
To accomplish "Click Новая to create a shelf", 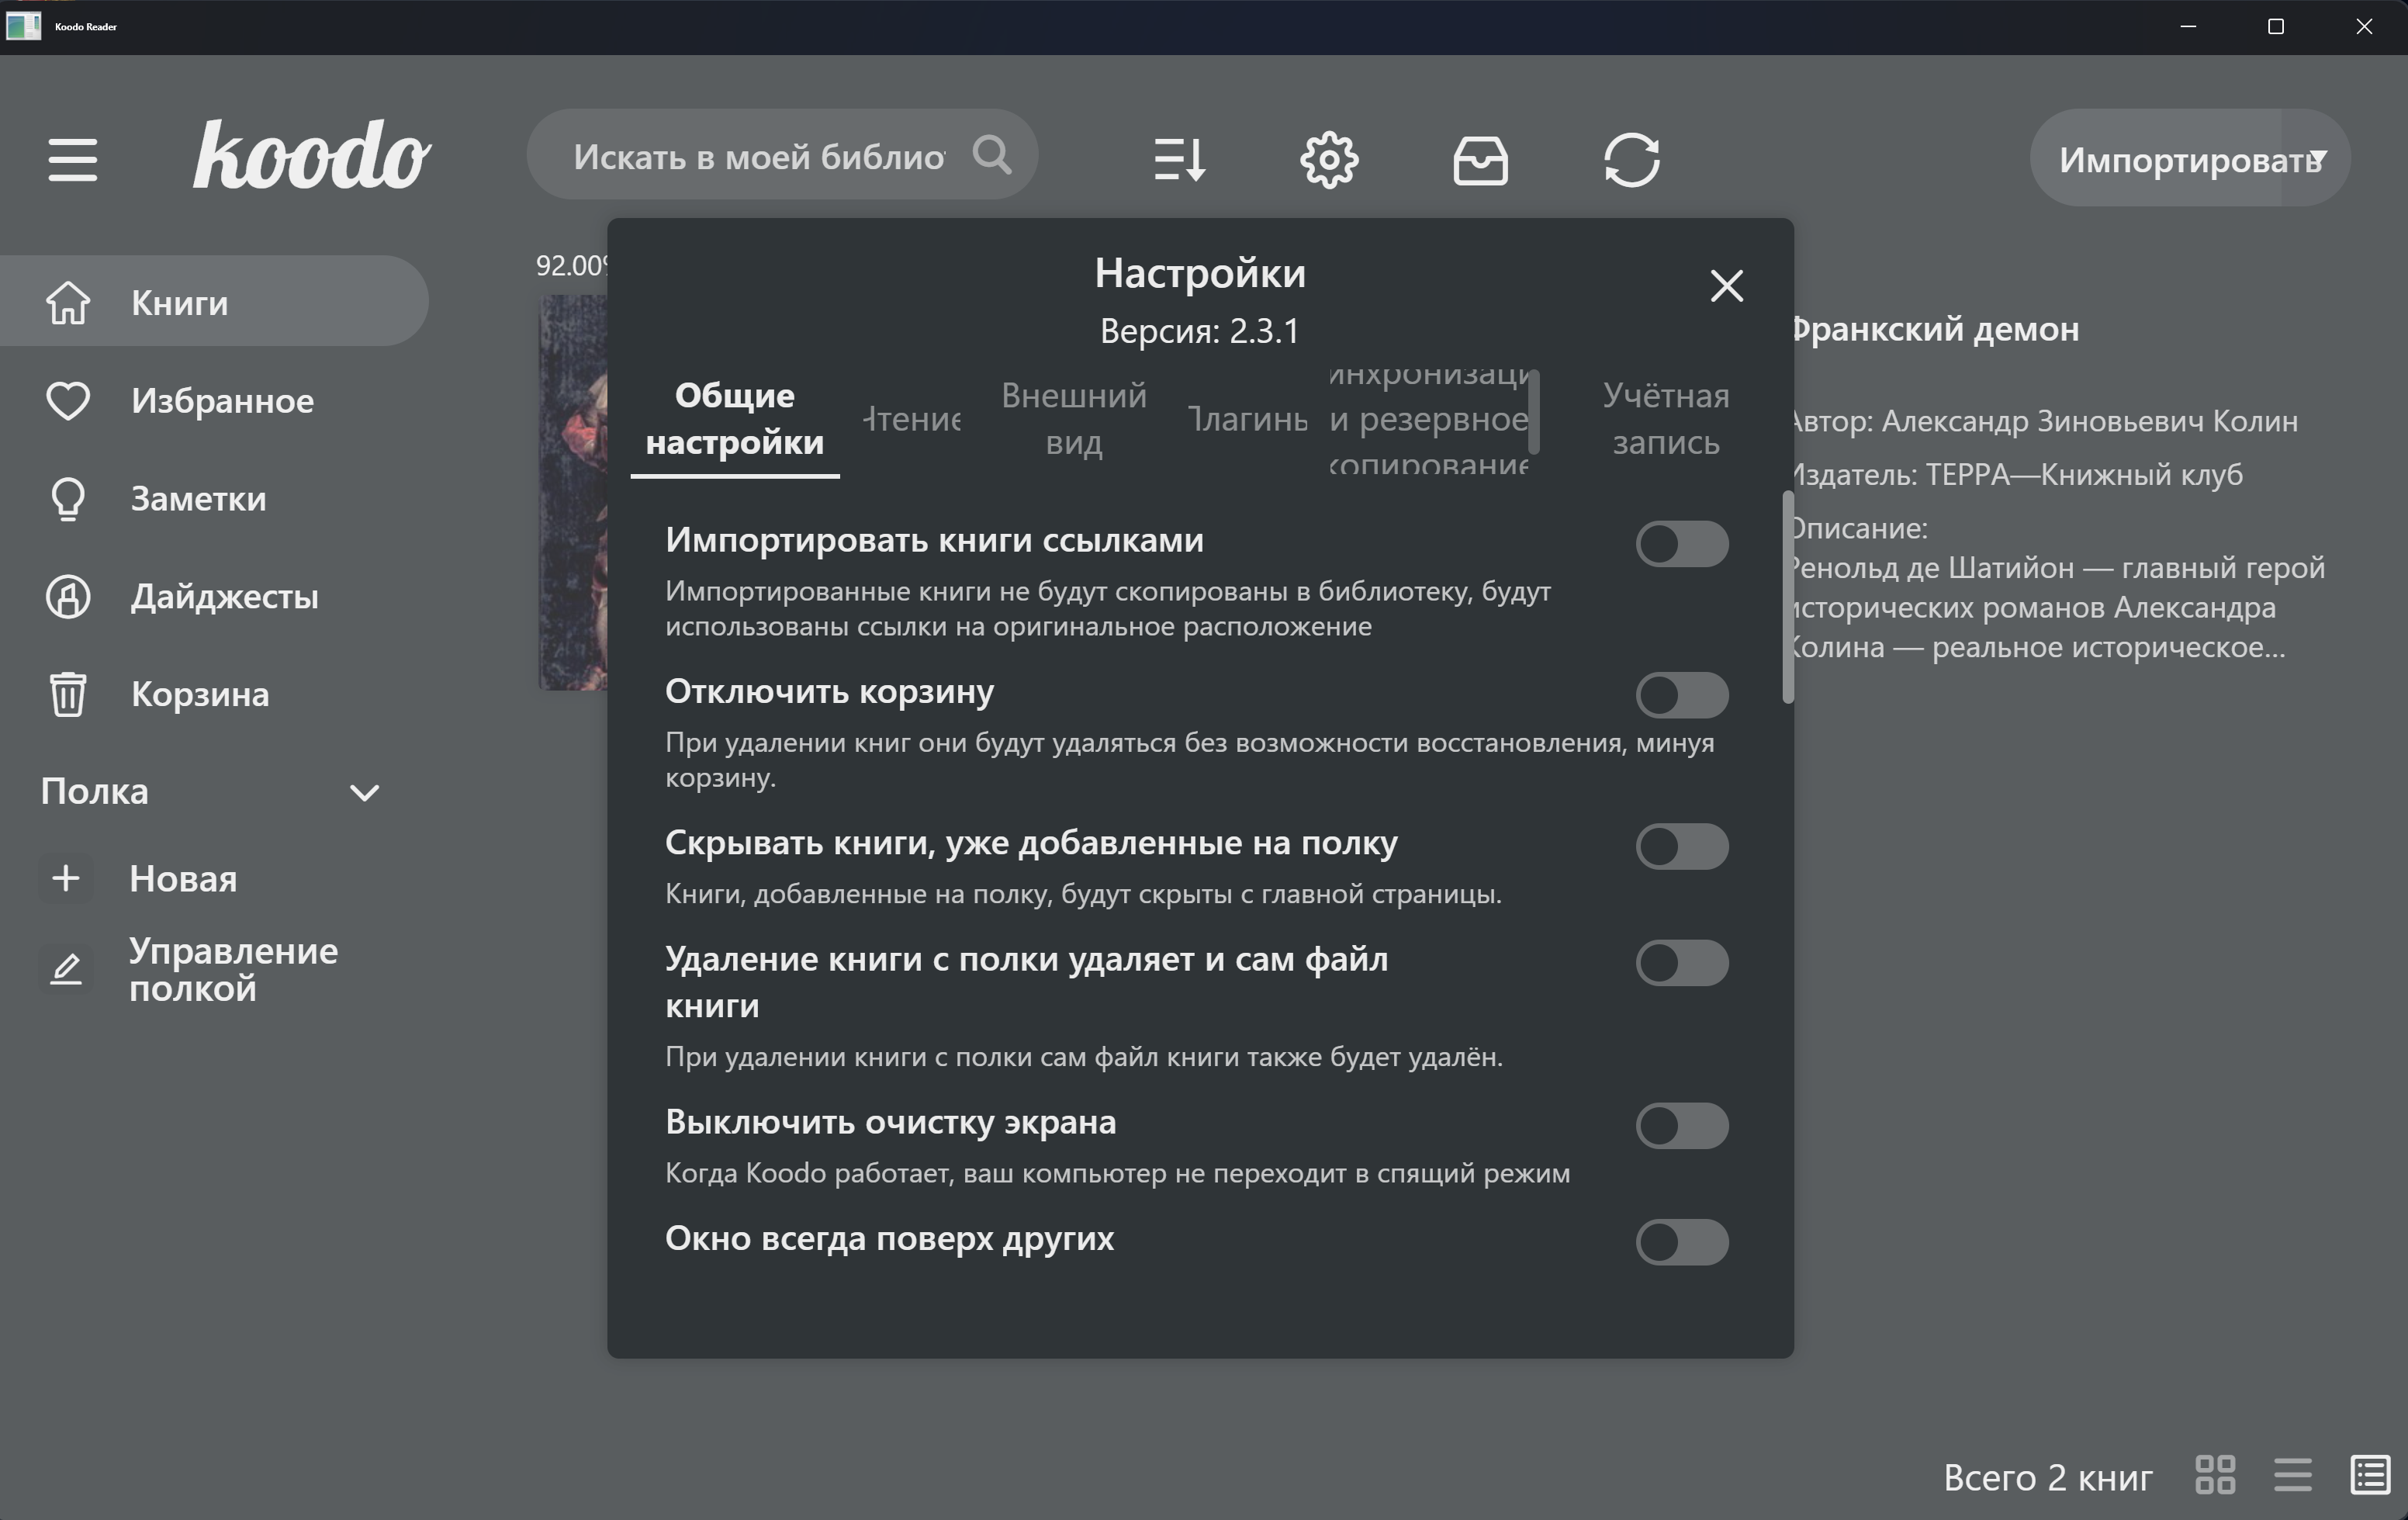I will click(x=183, y=878).
